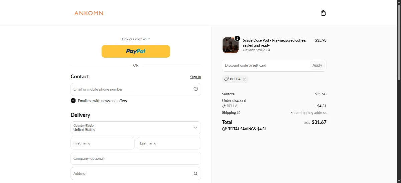Click the Shipping info question mark icon
Screen dimensions: 401x183
coord(239,113)
